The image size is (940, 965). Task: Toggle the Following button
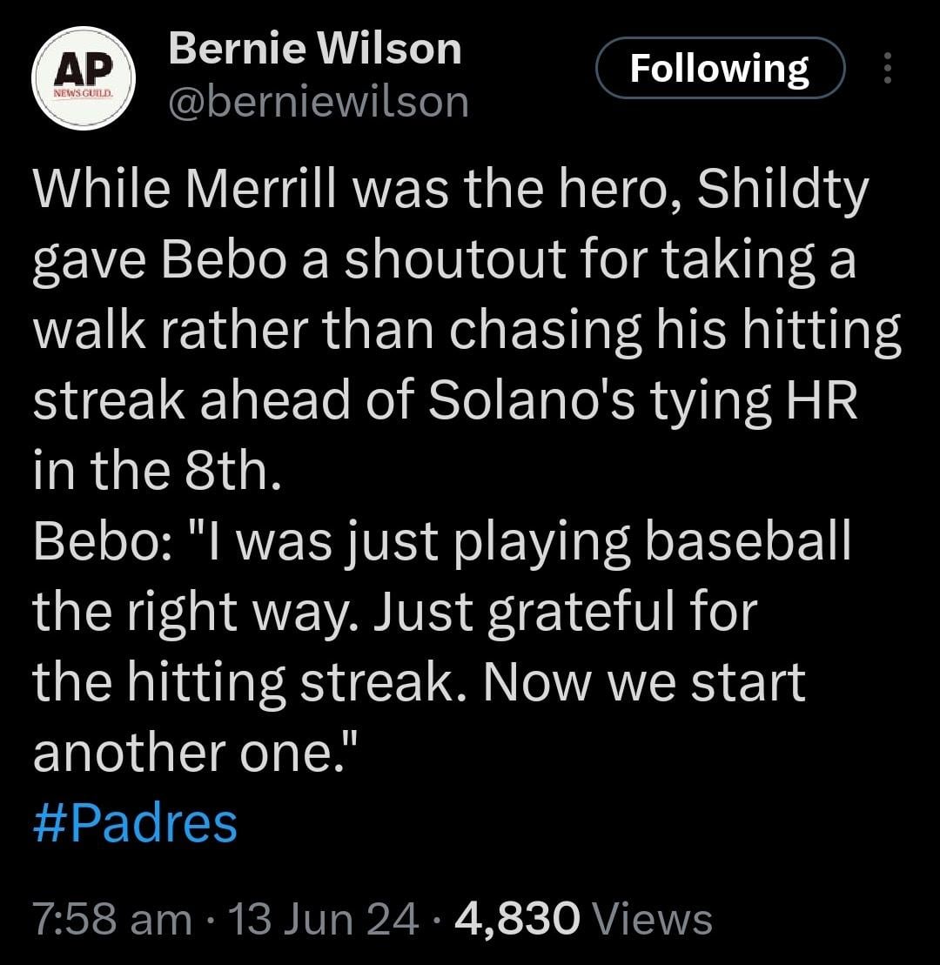[x=720, y=68]
